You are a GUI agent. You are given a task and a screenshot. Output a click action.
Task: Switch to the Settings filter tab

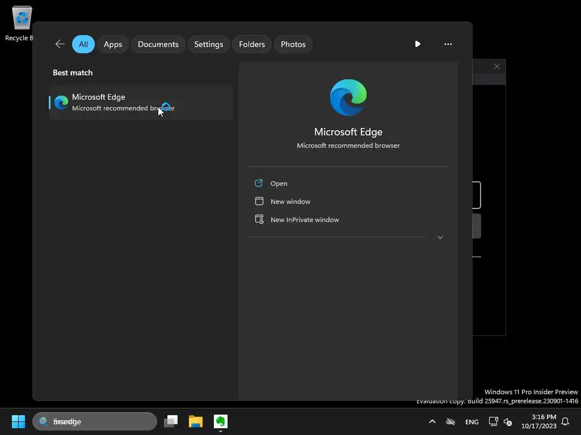point(209,44)
